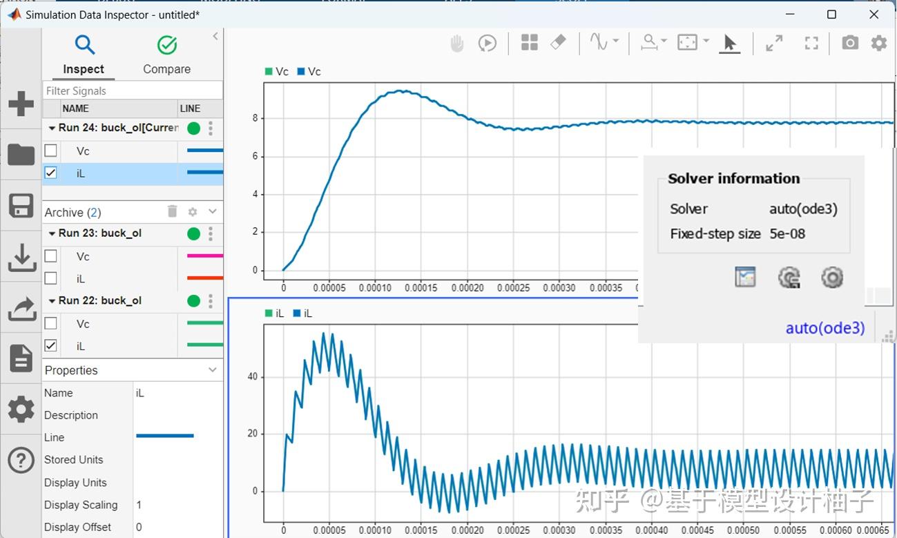Click the magenta line swatch for Run 23 Vc
The width and height of the screenshot is (897, 538).
coord(205,256)
